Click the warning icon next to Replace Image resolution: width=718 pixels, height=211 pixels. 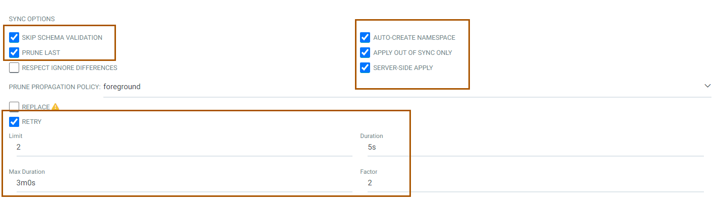click(55, 107)
